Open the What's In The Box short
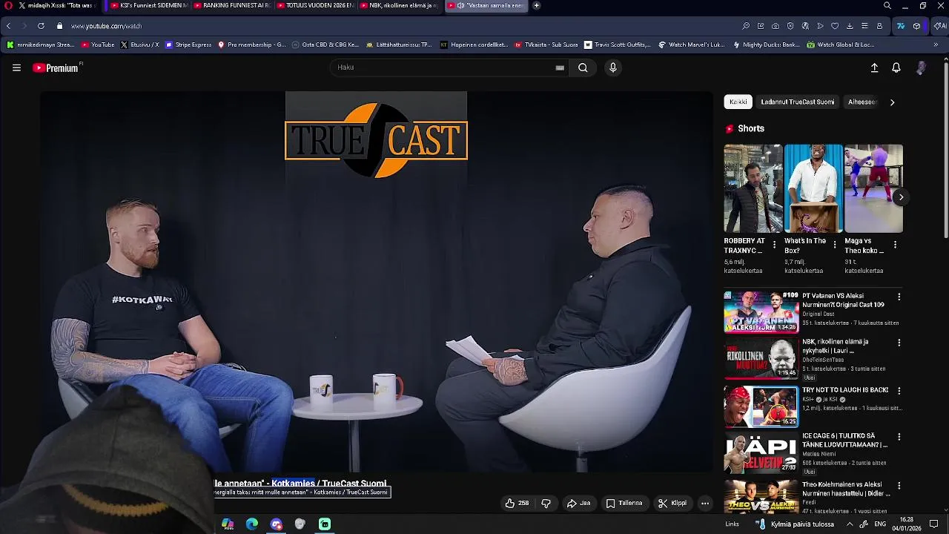Image resolution: width=949 pixels, height=534 pixels. (x=813, y=188)
